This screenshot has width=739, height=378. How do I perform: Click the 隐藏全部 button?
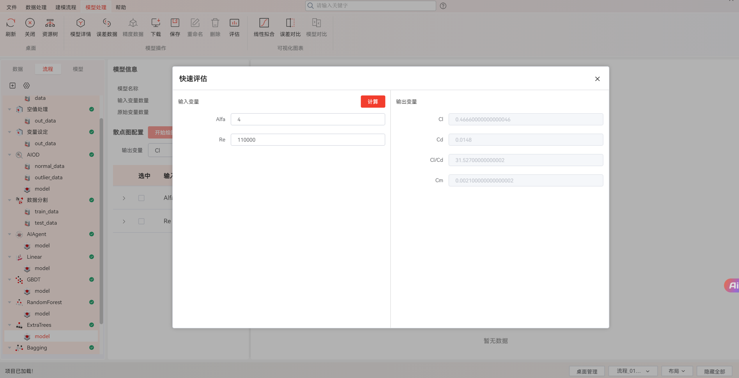[x=714, y=371]
